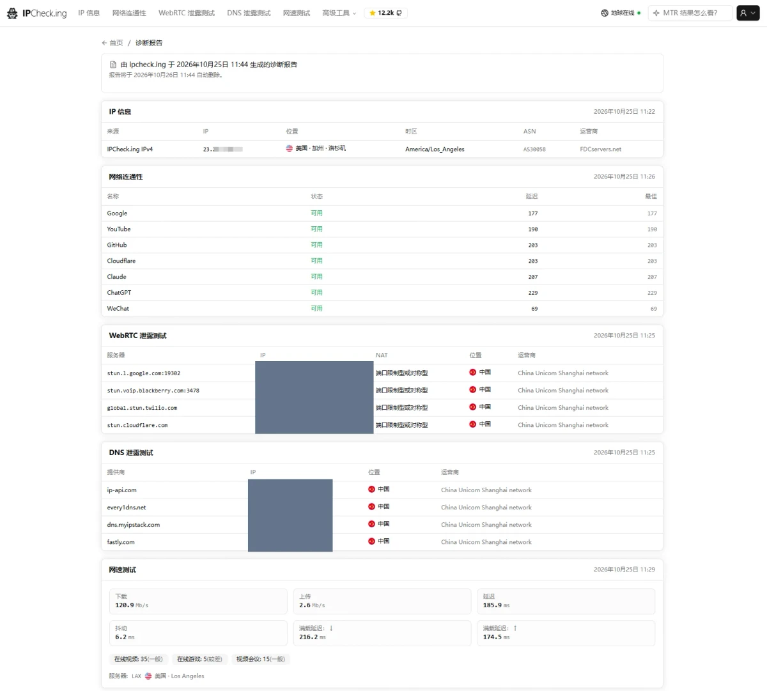Click stun.voip.blackberry.com:3478 server entry
This screenshot has height=691, width=767.
pos(153,391)
